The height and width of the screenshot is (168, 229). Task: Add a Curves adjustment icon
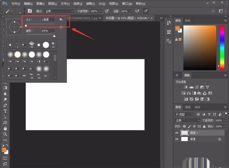pos(197,87)
